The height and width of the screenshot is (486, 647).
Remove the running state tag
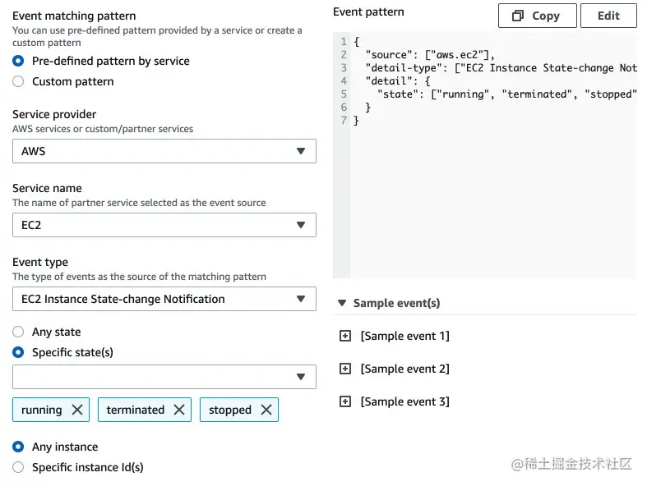pyautogui.click(x=77, y=410)
